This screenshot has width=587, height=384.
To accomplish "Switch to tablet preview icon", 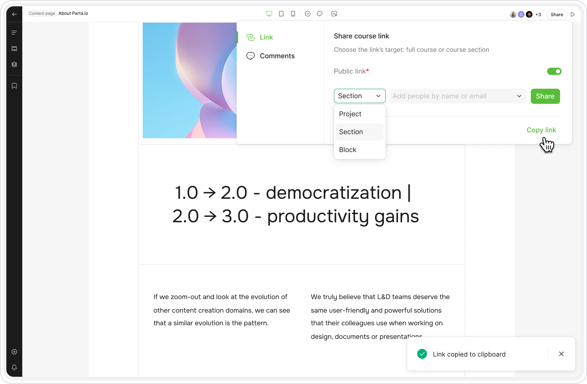I will tap(281, 14).
